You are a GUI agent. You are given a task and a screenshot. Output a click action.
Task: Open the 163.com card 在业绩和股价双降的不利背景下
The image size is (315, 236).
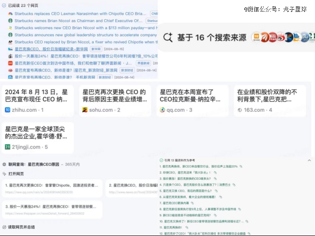click(x=270, y=101)
